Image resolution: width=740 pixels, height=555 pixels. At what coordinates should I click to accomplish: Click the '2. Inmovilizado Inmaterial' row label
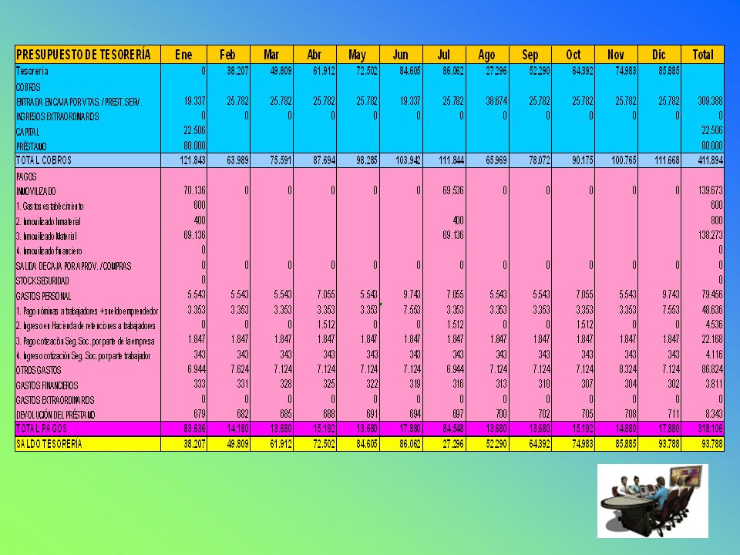[48, 221]
